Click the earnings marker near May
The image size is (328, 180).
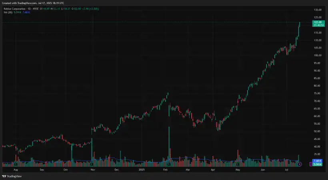238,164
